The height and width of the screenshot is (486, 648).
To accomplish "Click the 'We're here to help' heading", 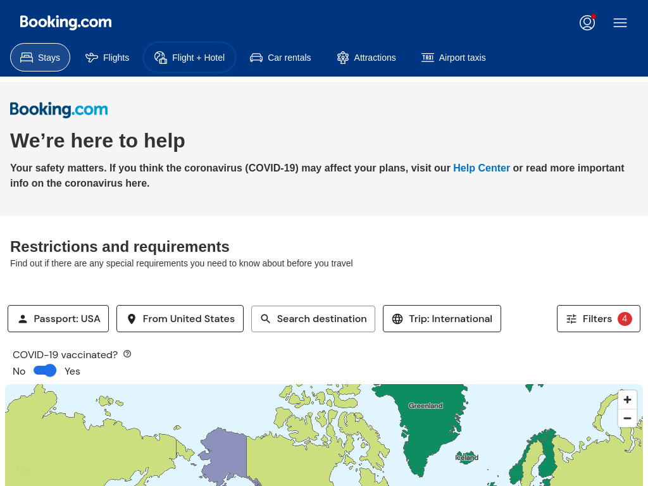I will pyautogui.click(x=97, y=140).
